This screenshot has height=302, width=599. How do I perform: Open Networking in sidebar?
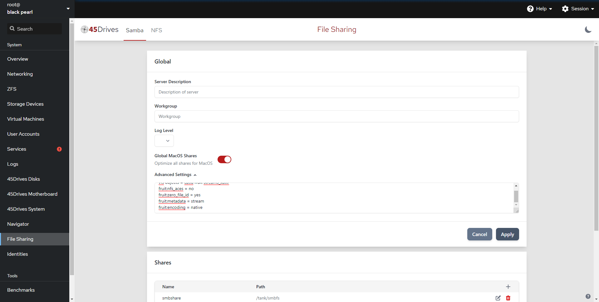(x=35, y=74)
